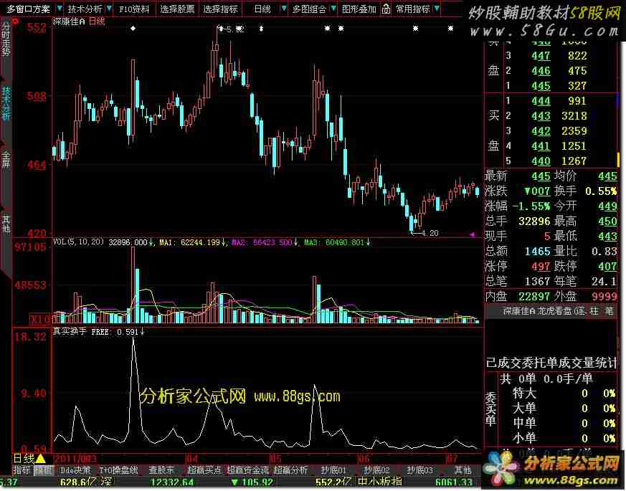This screenshot has height=491, width=626.
Task: Select the 指标 bottom tab
Action: 22,470
